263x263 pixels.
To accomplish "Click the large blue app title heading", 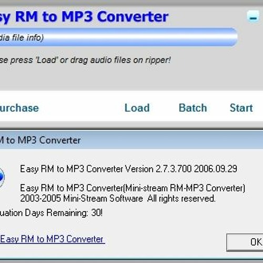I will tap(84, 17).
